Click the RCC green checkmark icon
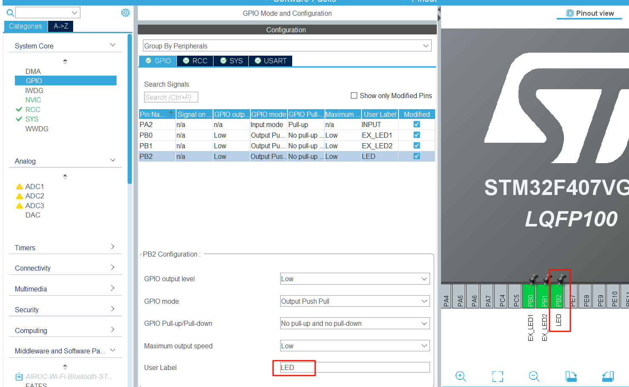 coord(19,110)
